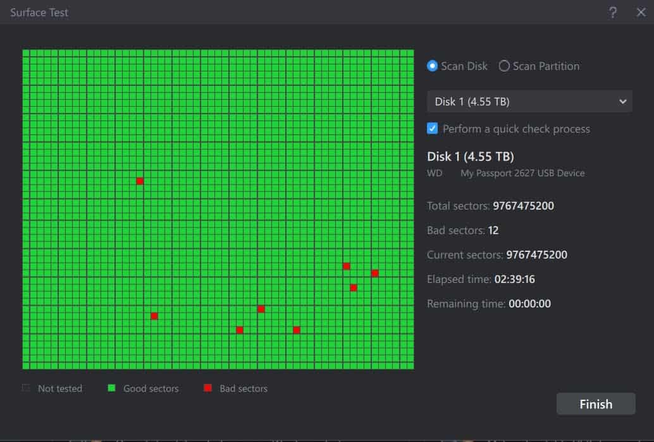Click the red Bad sectors legend swatch
654x442 pixels.
click(x=207, y=388)
